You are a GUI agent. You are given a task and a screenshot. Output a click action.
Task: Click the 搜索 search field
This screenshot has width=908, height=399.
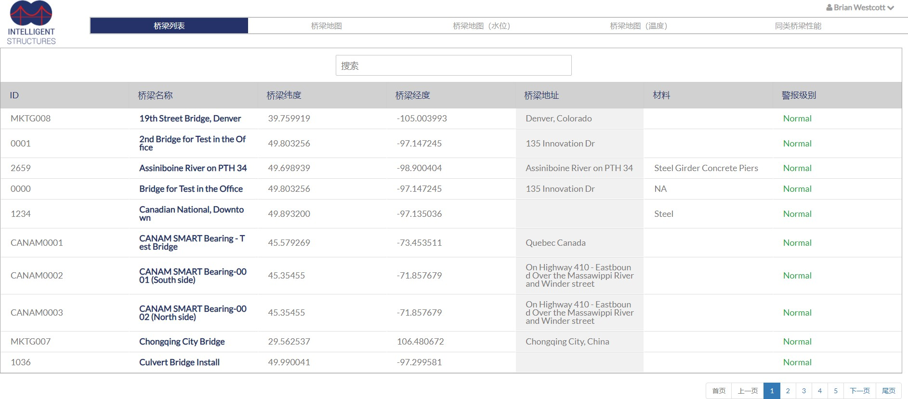pyautogui.click(x=453, y=66)
